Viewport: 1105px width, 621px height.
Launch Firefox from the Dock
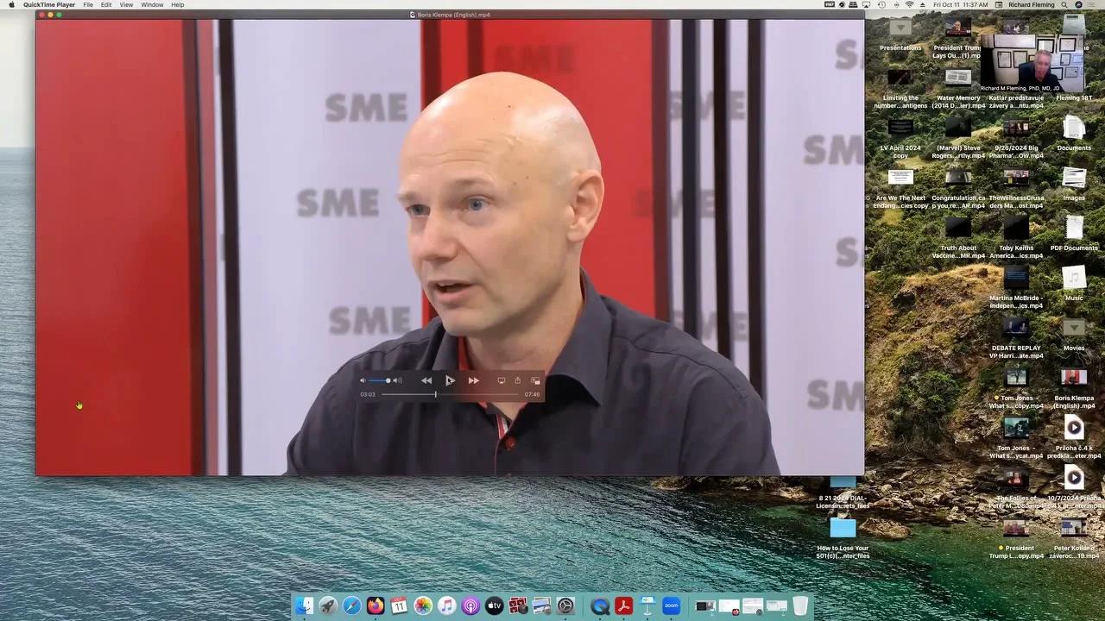(376, 606)
